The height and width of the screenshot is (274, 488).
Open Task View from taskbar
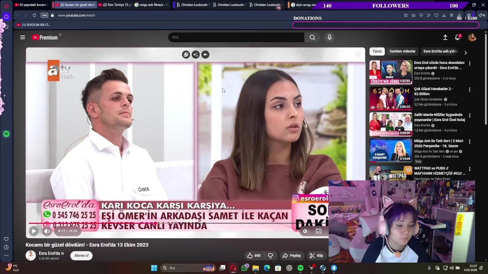pyautogui.click(x=222, y=268)
